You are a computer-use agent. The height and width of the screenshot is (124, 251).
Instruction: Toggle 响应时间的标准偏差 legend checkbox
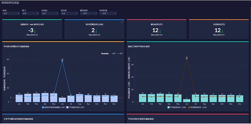[x=43, y=107]
